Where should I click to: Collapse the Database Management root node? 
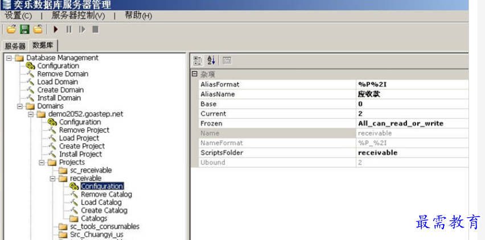point(9,58)
